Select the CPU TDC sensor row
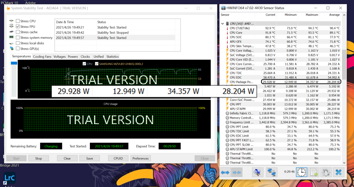The image size is (354, 187). (x=281, y=73)
